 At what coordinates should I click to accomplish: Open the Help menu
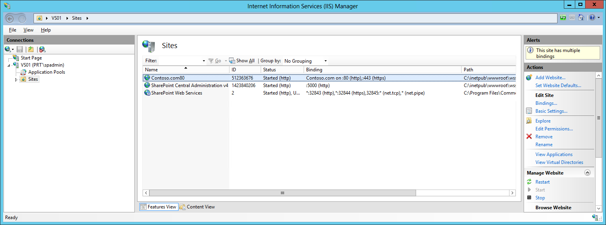(46, 30)
